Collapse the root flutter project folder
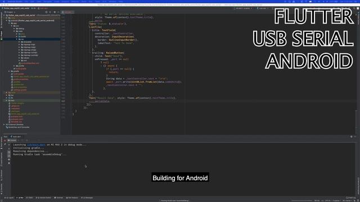360x202 pixels. click(4, 15)
